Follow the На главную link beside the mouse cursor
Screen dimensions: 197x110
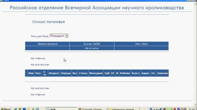tap(38, 58)
